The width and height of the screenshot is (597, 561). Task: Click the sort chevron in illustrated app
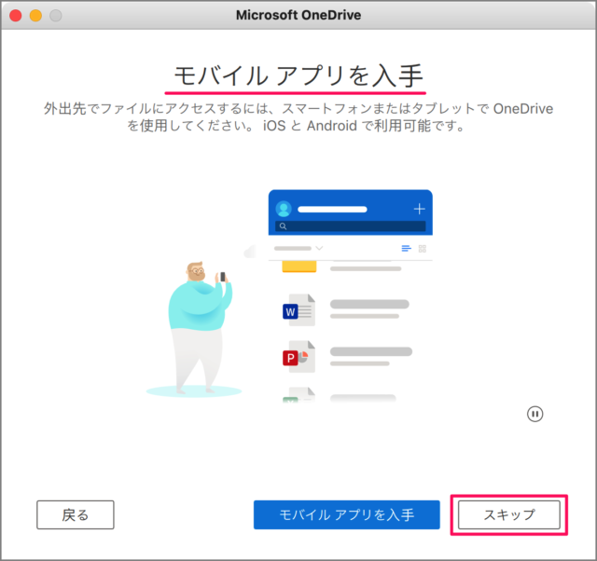pyautogui.click(x=319, y=248)
